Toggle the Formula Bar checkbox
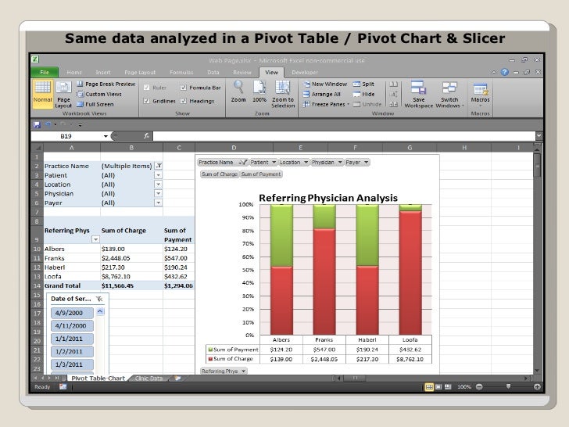Viewport: 569px width, 427px height. pos(183,88)
